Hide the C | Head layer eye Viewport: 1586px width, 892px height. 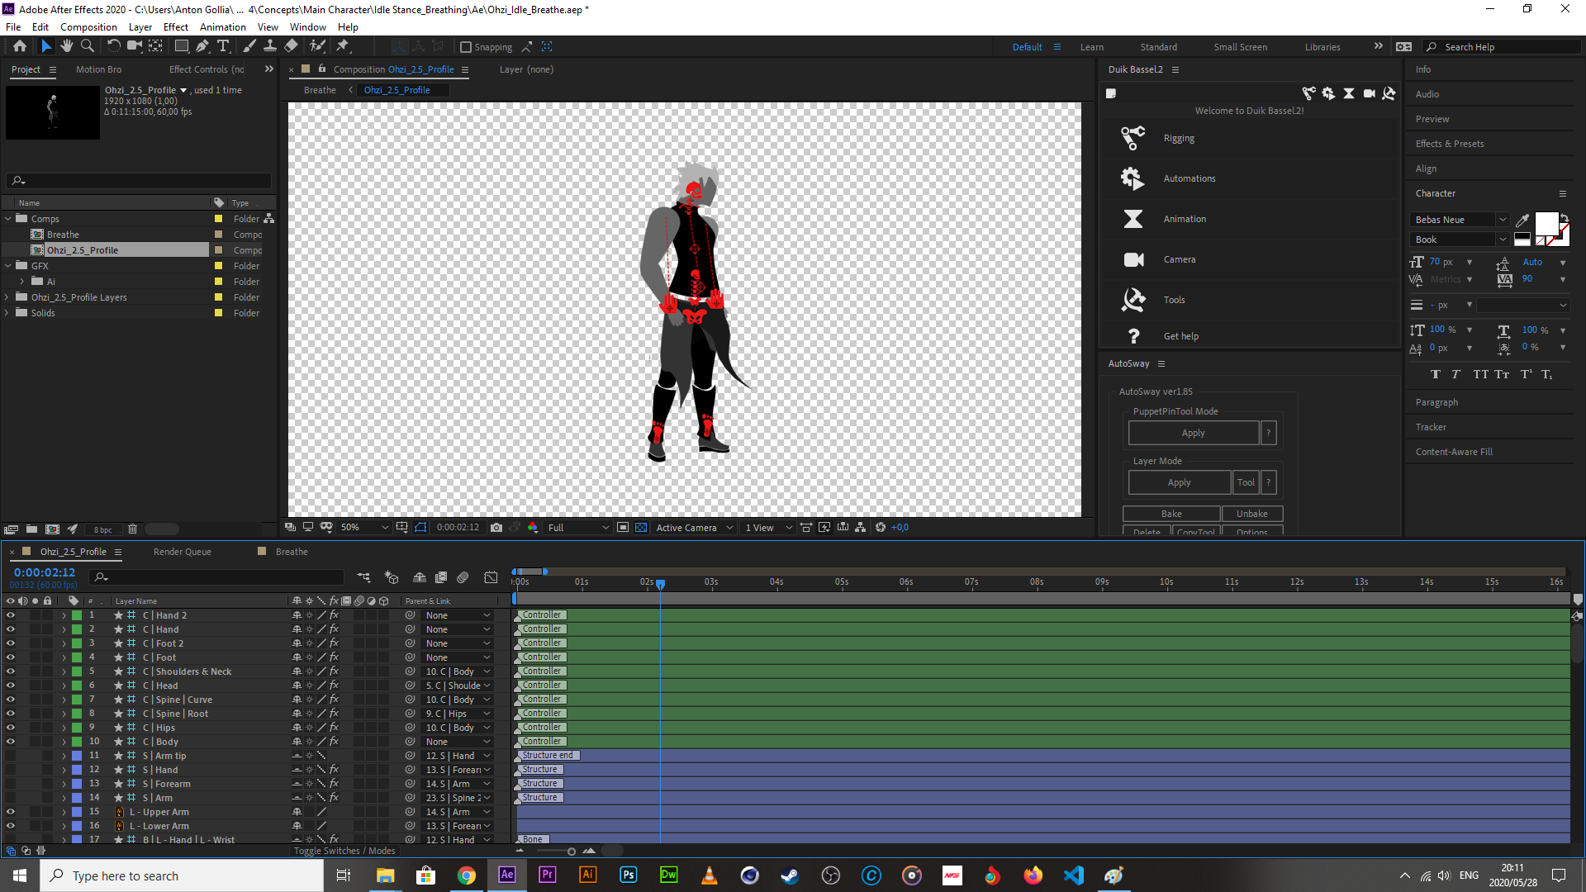pos(11,686)
